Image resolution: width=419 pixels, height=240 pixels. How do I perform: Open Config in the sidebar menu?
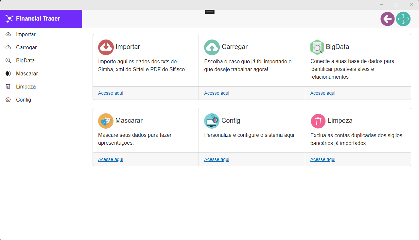tap(24, 100)
